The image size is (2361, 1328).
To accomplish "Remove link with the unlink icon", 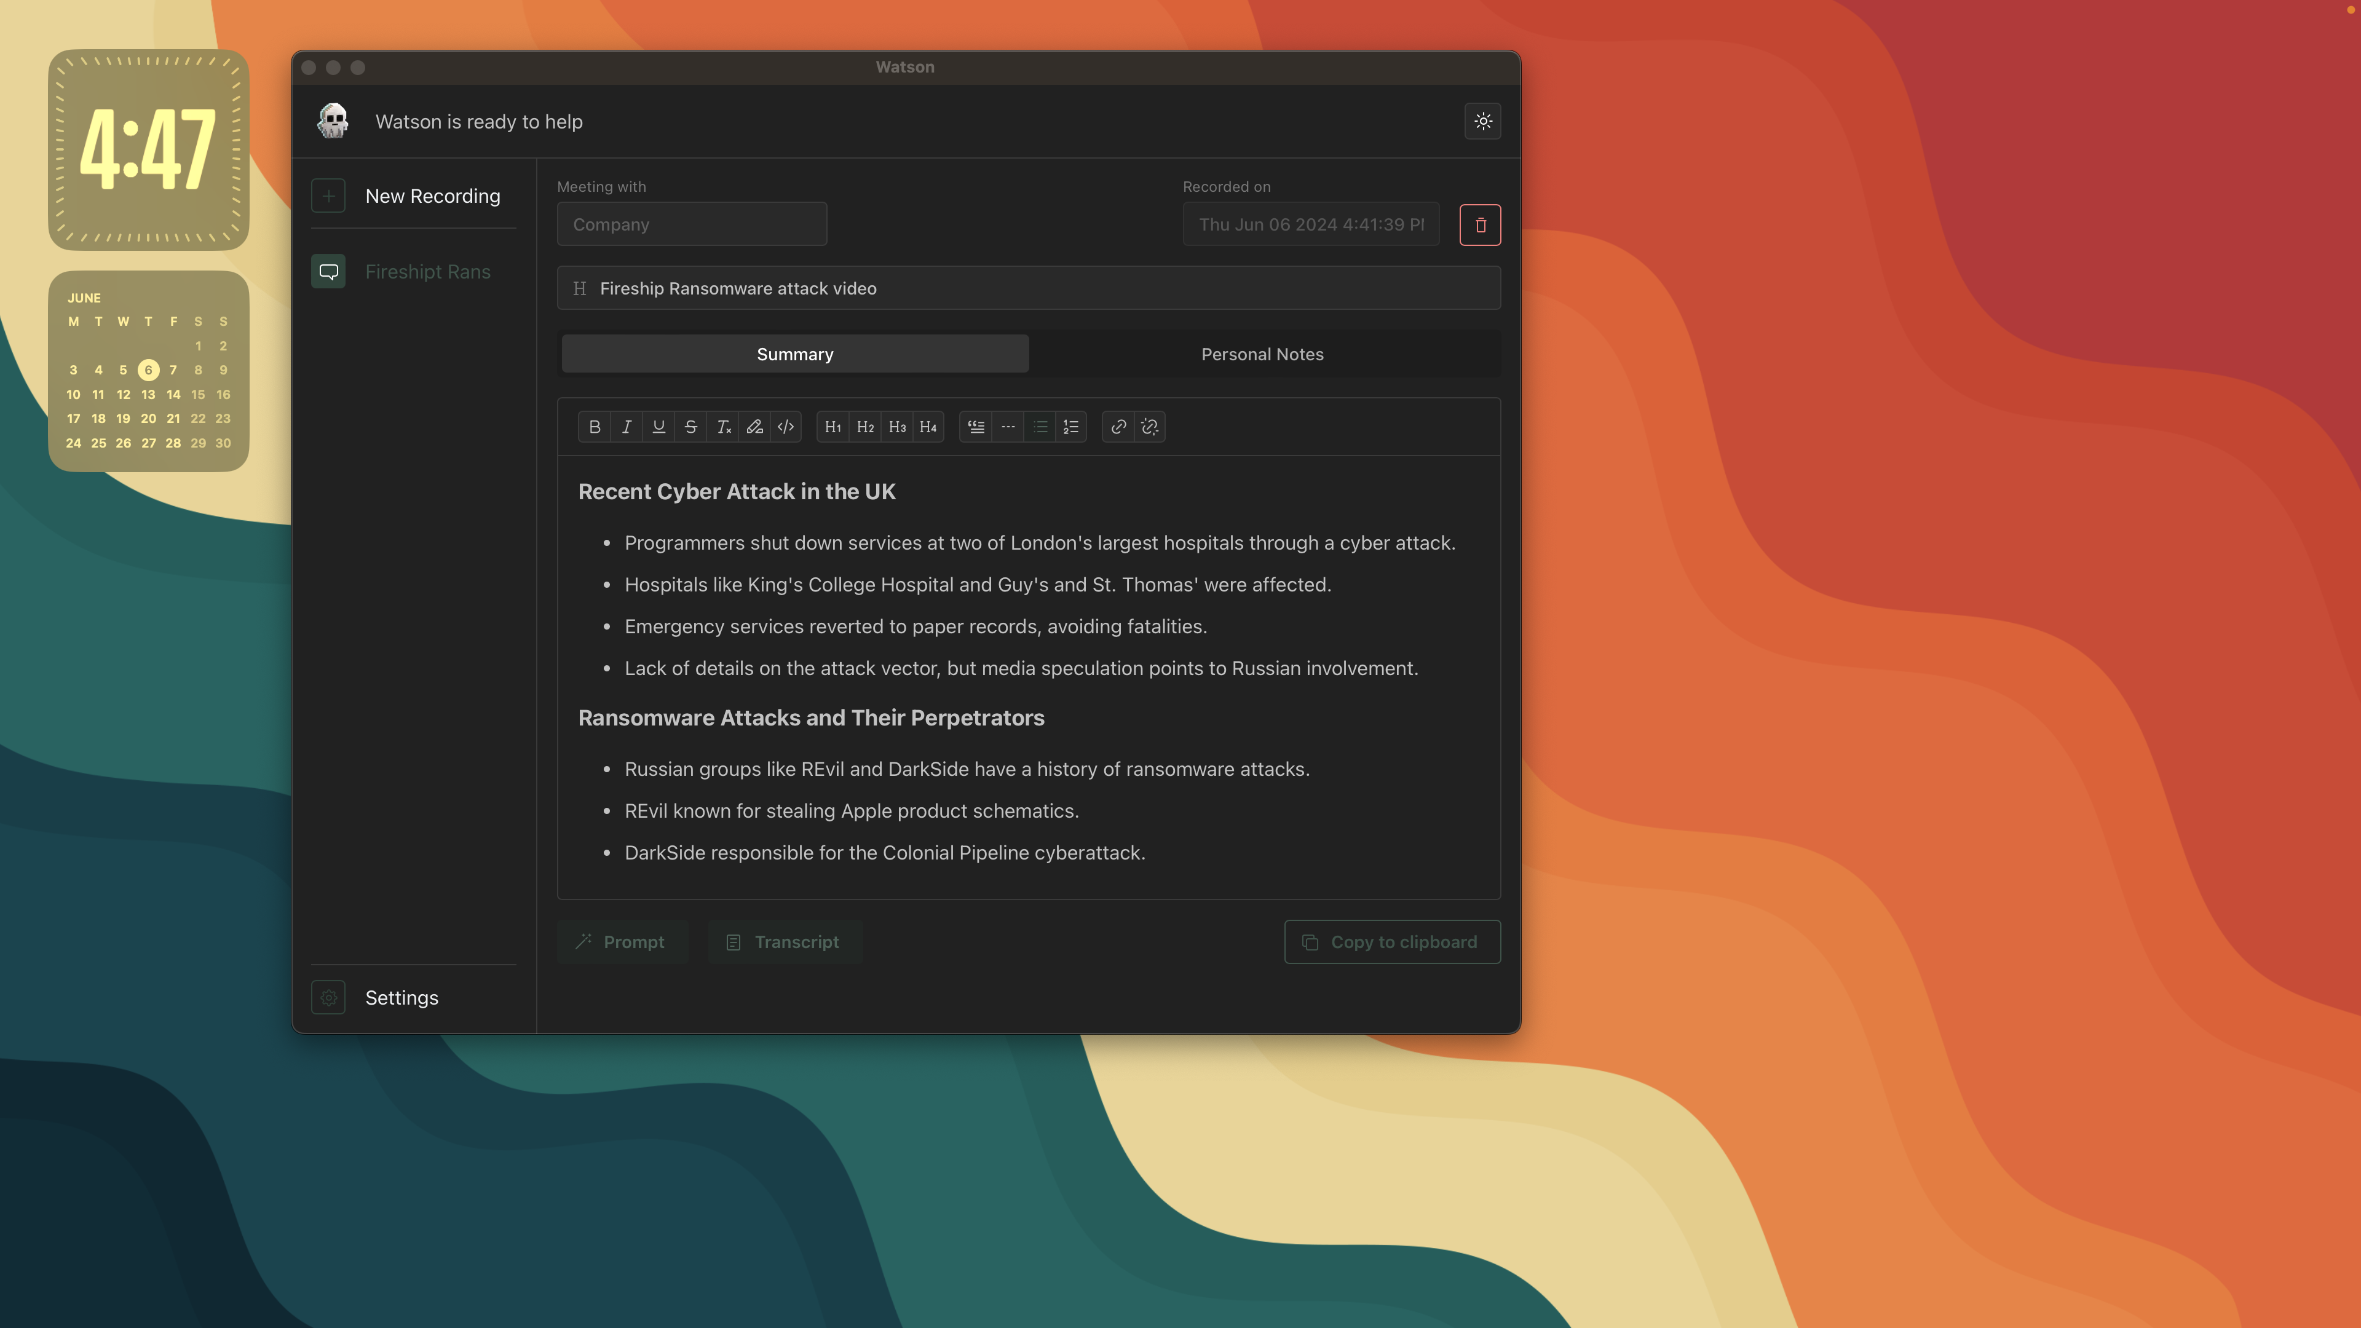I will coord(1149,427).
